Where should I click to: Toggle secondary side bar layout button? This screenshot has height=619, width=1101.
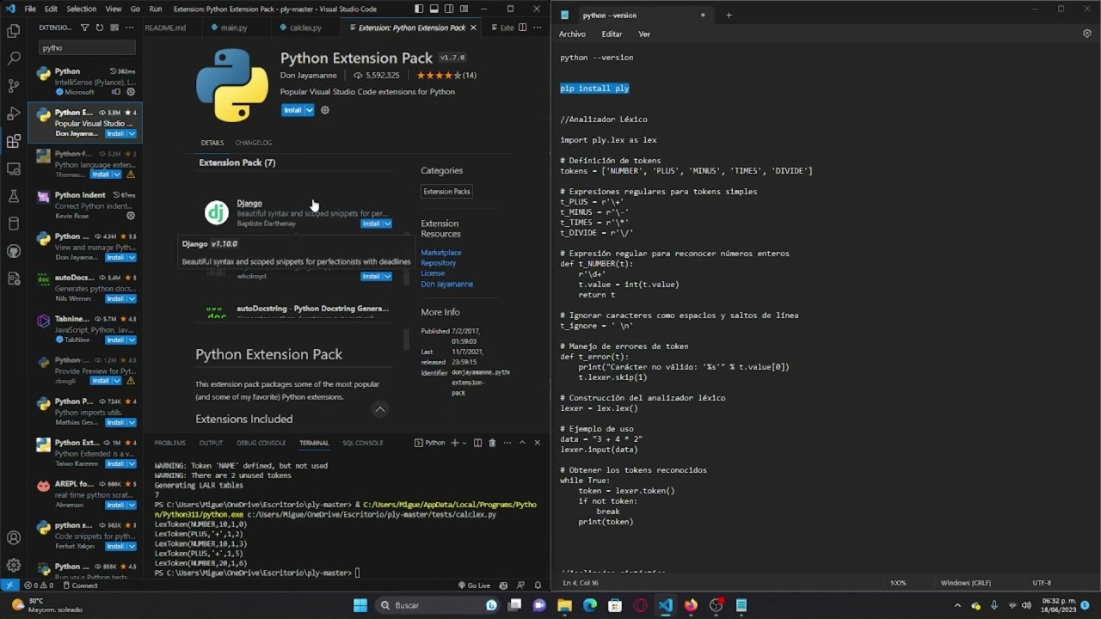451,9
